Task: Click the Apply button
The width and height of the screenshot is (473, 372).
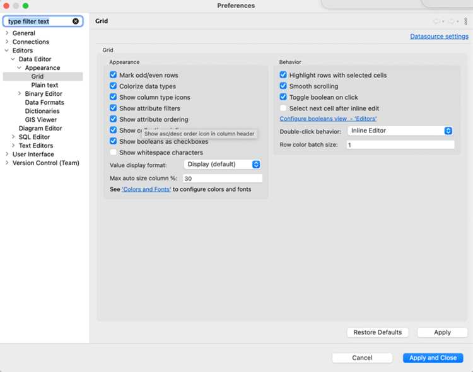Action: point(442,332)
